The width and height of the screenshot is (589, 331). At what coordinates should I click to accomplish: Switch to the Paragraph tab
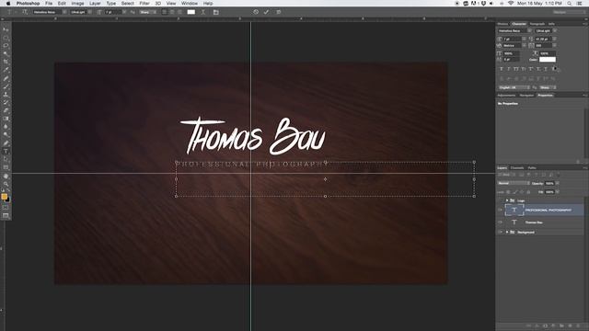point(537,24)
